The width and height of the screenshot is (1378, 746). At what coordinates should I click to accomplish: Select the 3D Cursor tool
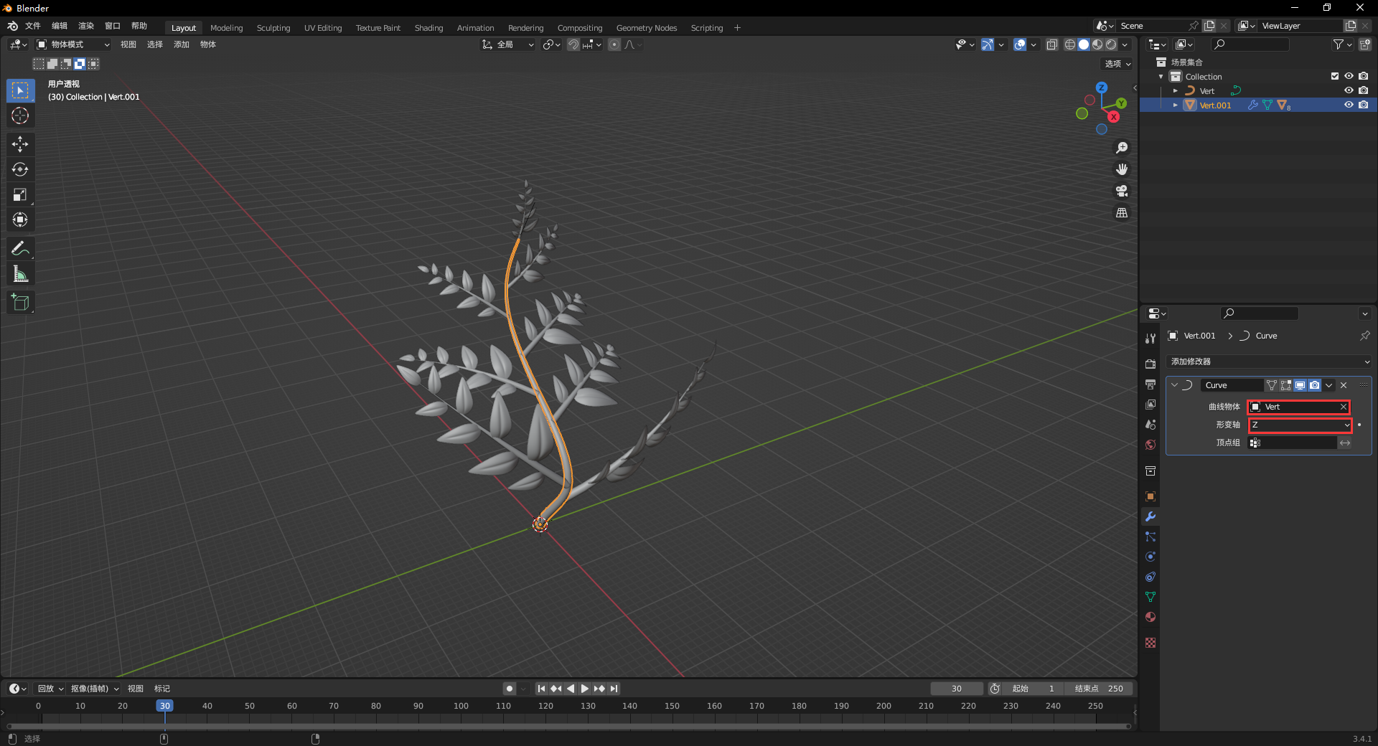pyautogui.click(x=20, y=115)
